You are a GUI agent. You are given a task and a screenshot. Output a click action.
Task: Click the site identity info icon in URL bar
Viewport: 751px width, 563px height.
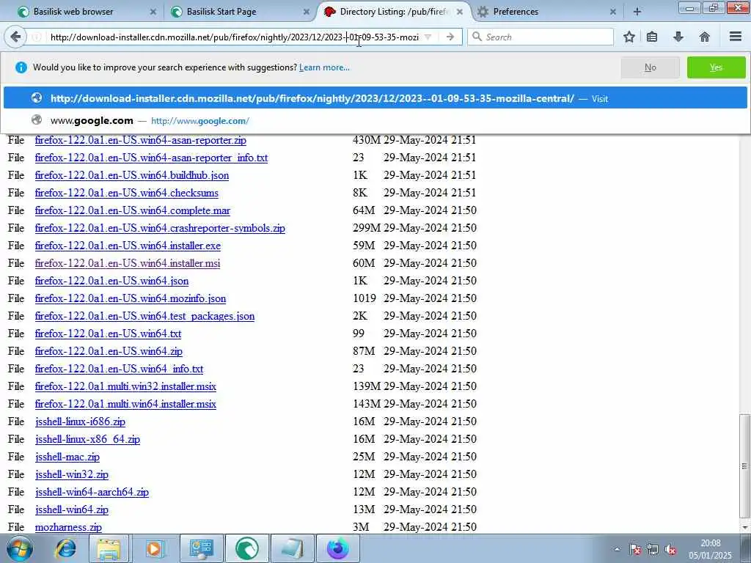click(x=37, y=37)
